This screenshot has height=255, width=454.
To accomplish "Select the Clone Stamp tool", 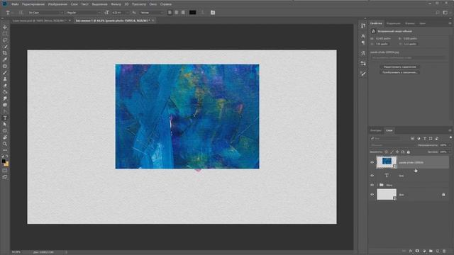I will pos(5,79).
